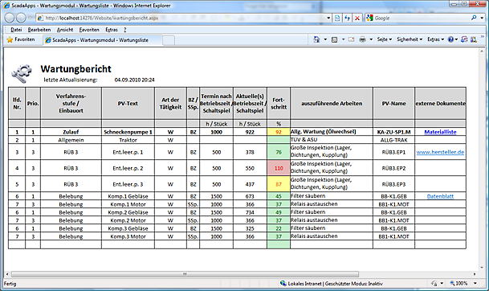
Task: Open the www.hersteller.de link
Action: tap(440, 152)
